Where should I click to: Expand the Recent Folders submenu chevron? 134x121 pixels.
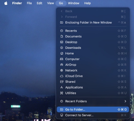(x=125, y=101)
